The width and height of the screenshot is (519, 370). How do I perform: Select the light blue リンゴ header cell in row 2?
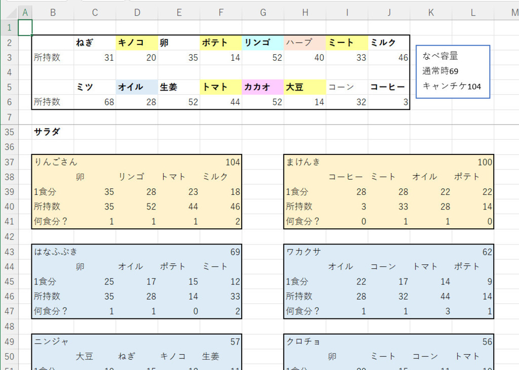pyautogui.click(x=263, y=43)
